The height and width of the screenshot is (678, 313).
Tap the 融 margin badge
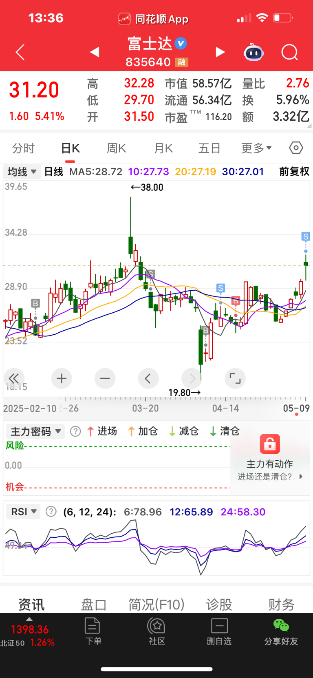click(181, 62)
